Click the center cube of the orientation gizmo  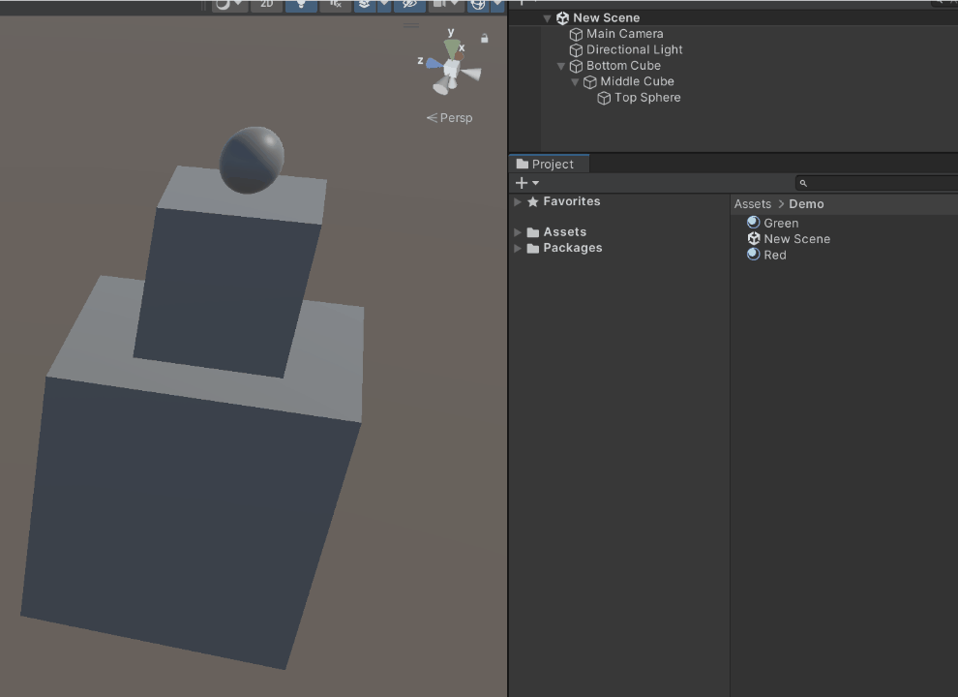coord(451,68)
